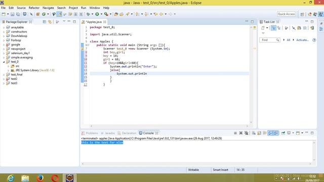This screenshot has width=324, height=182.
Task: Click the Console horizontal scrollbar
Action: 196,164
